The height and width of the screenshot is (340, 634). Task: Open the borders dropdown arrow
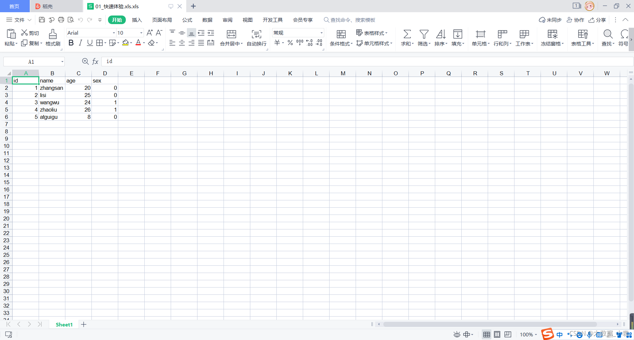click(105, 43)
